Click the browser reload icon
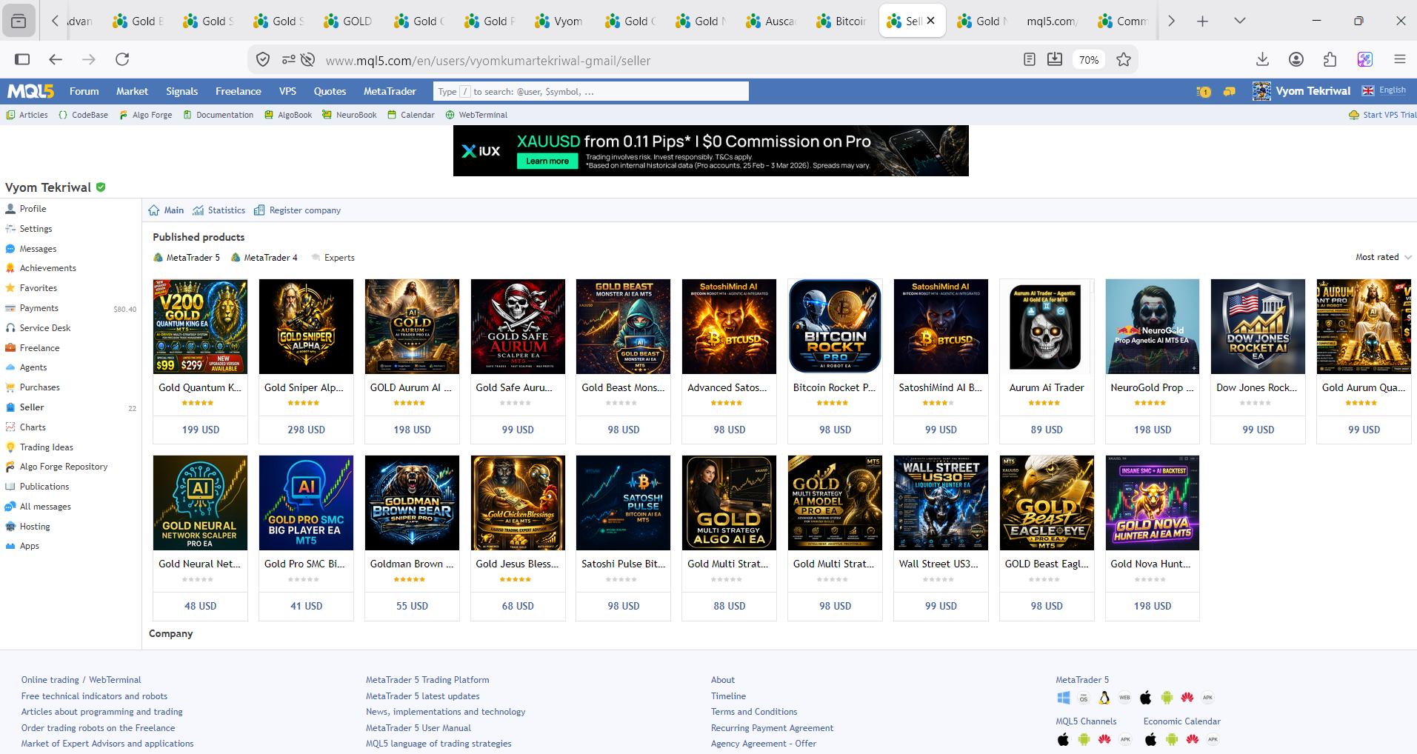This screenshot has width=1417, height=754. coord(122,59)
